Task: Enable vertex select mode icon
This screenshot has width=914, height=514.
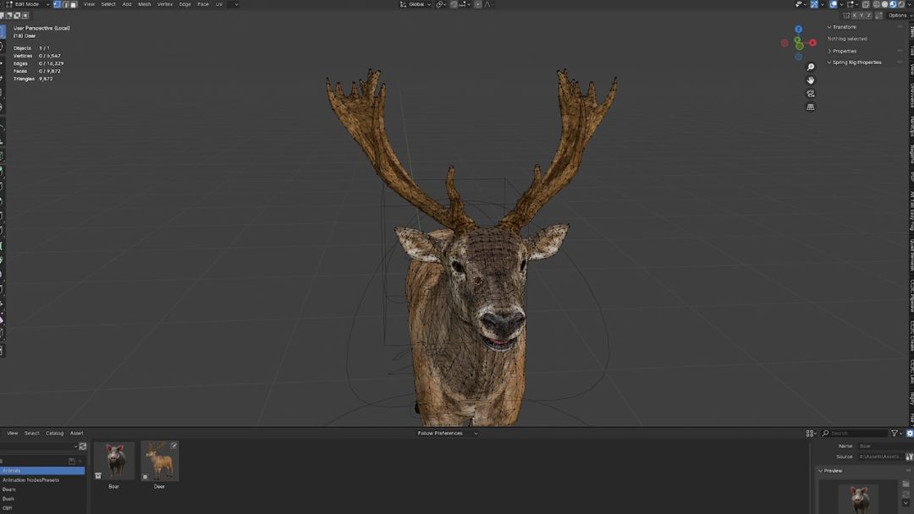Action: pyautogui.click(x=57, y=4)
